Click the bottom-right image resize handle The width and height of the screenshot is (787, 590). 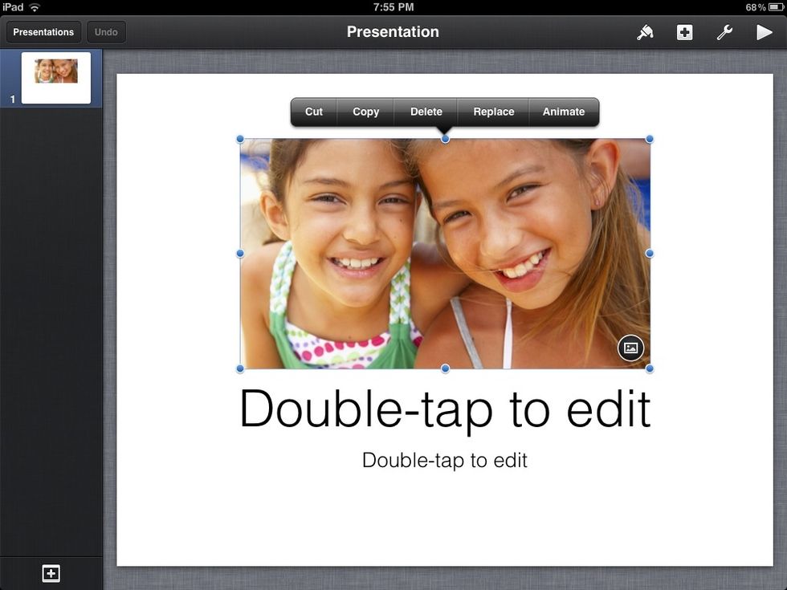pos(650,368)
